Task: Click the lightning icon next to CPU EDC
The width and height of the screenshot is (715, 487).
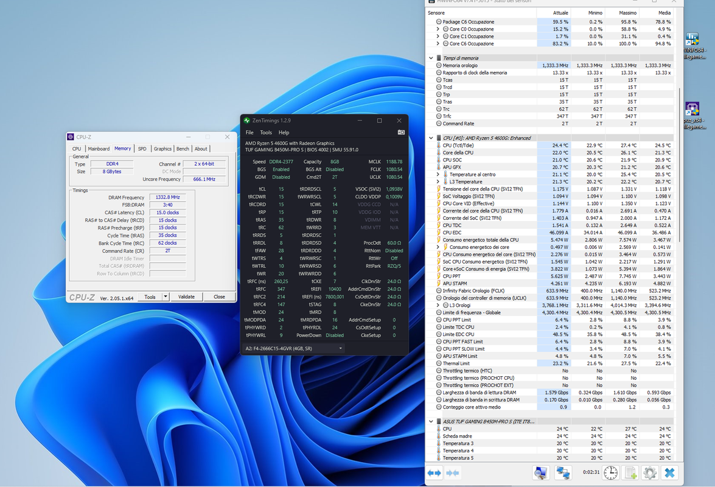Action: pos(439,233)
